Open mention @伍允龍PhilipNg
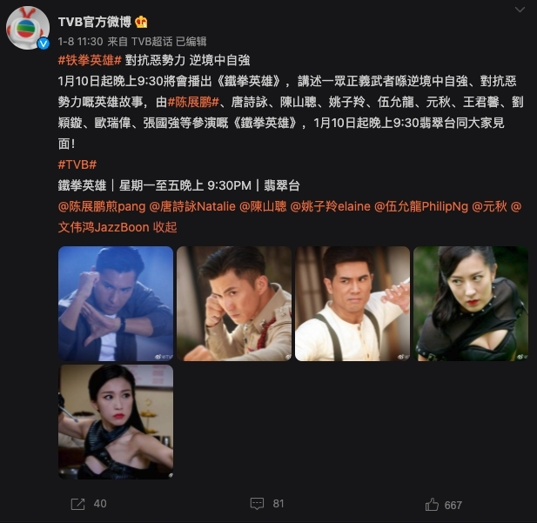The height and width of the screenshot is (523, 537). [x=421, y=206]
